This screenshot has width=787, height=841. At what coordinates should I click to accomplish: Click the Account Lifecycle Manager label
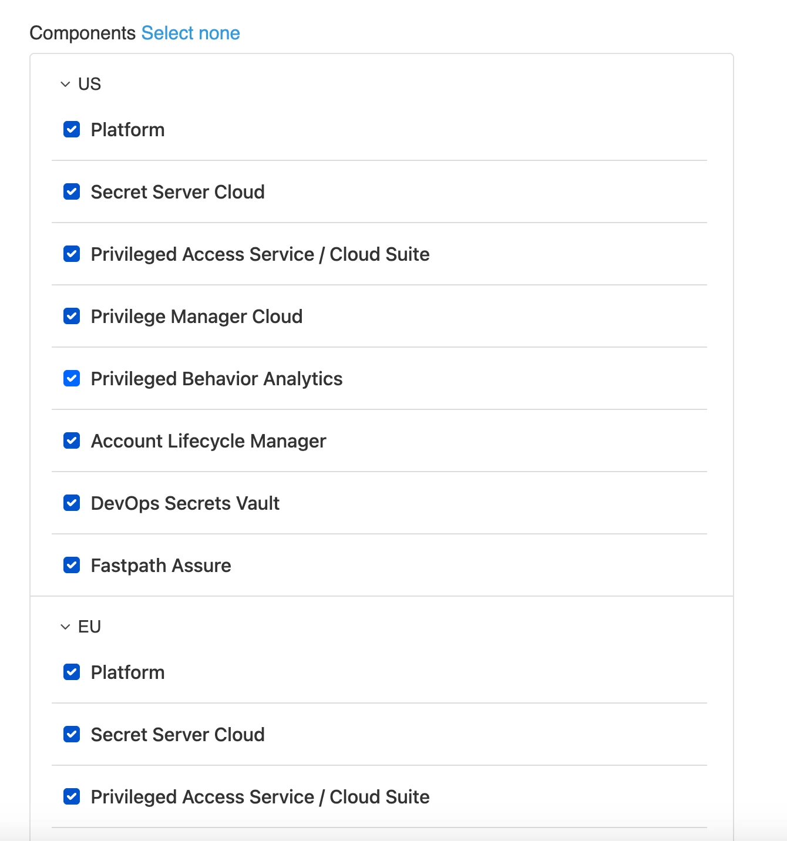tap(208, 441)
